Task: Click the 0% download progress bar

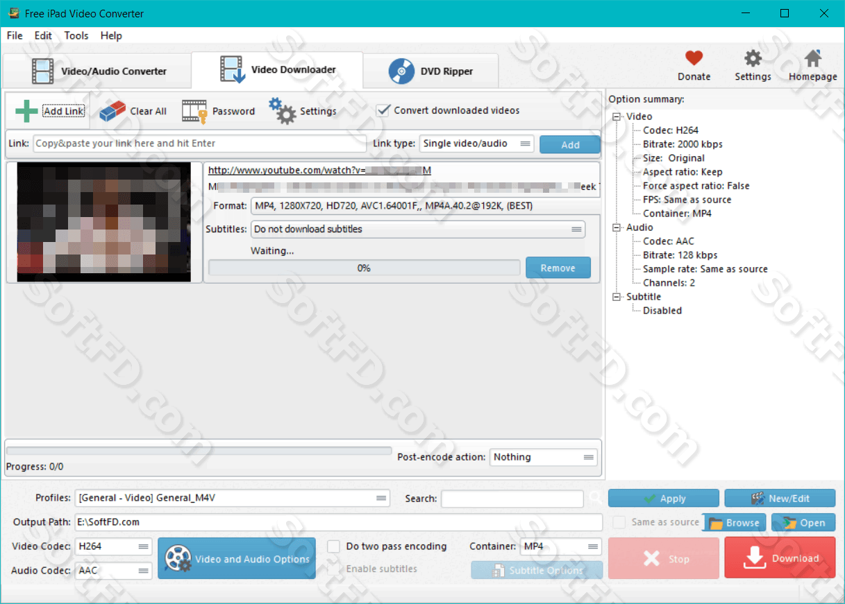Action: pos(364,268)
